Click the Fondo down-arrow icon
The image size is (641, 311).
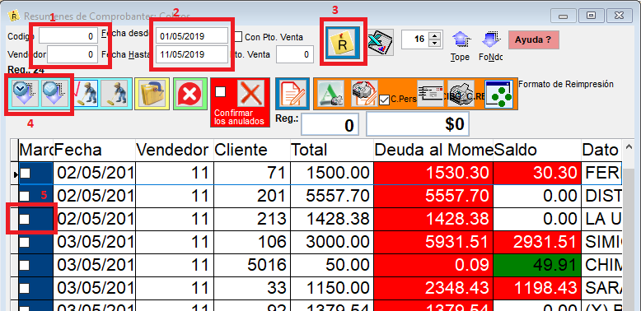point(489,40)
